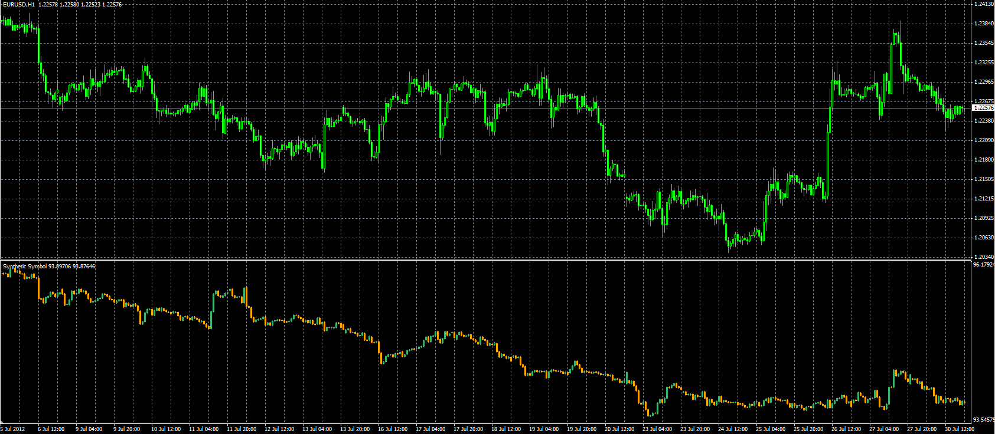
Task: Click the 12 Jul 12:00 time label
Action: point(279,429)
